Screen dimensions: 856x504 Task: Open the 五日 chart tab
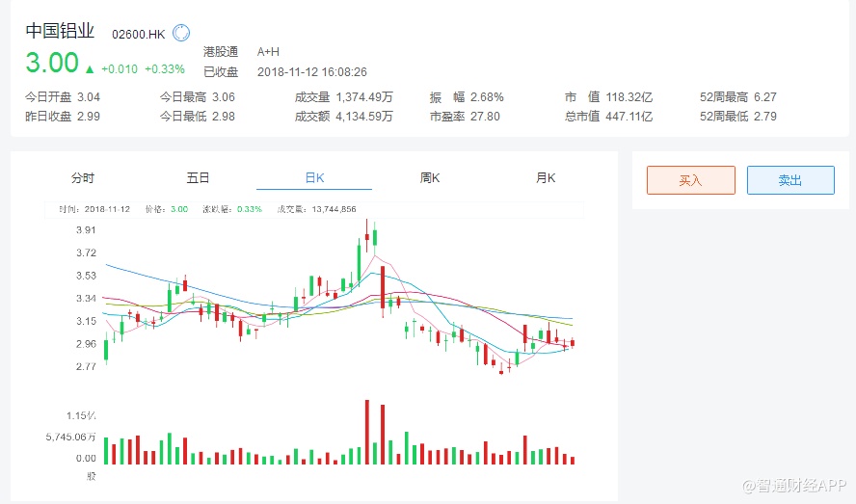[x=199, y=177]
